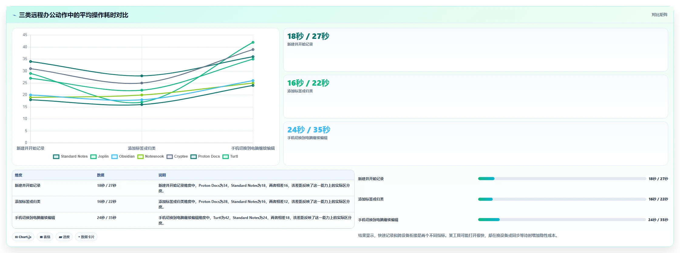This screenshot has width=680, height=253.
Task: Click x-axis label 新建并开始记录
Action: coord(30,148)
